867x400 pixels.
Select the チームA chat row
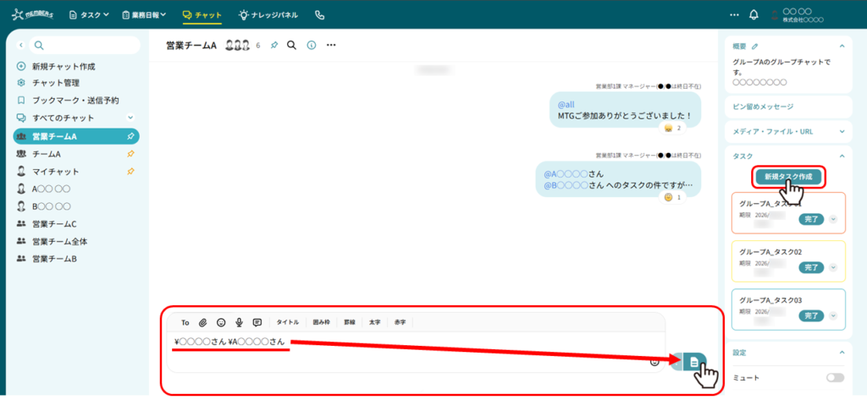pyautogui.click(x=76, y=154)
